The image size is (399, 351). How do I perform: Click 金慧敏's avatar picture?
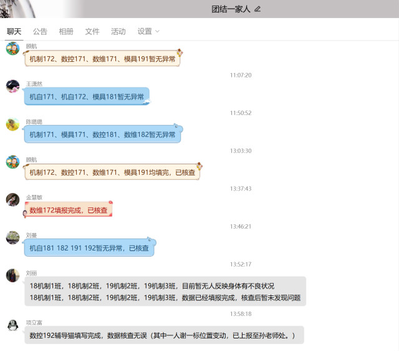pyautogui.click(x=12, y=199)
